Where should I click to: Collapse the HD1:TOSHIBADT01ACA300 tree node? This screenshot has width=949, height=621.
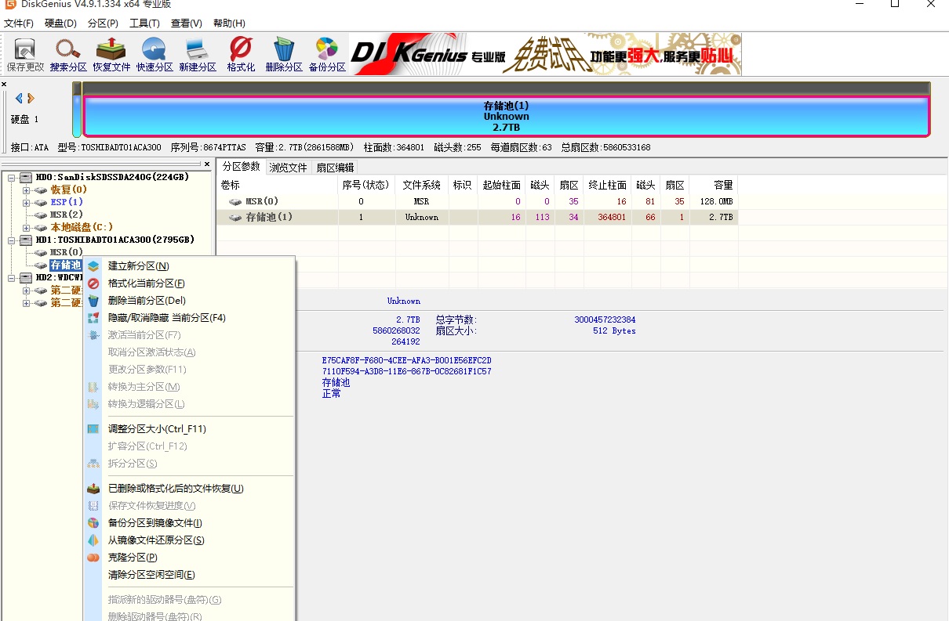click(12, 240)
